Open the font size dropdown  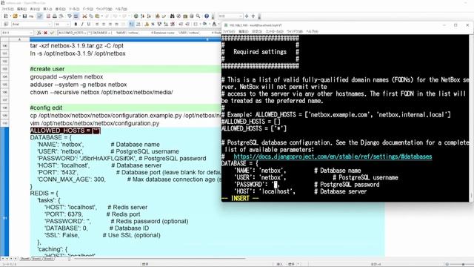coord(68,24)
